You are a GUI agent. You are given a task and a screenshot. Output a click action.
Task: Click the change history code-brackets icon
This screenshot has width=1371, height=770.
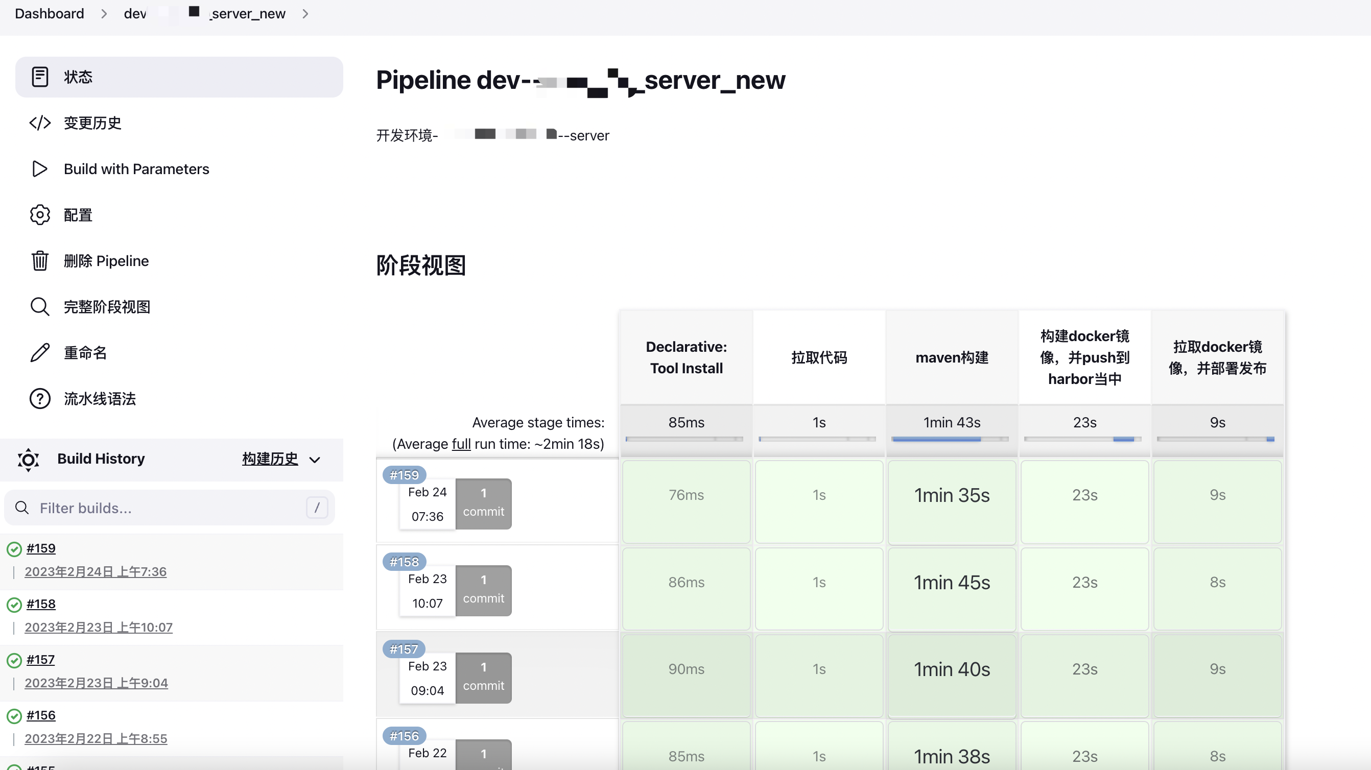(x=40, y=123)
